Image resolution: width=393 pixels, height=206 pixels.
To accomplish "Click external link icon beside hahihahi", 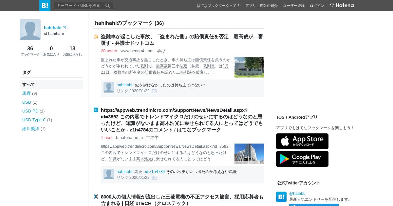I will [x=65, y=27].
